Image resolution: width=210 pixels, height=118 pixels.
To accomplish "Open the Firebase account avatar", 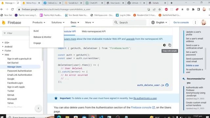I will pos(203,23).
